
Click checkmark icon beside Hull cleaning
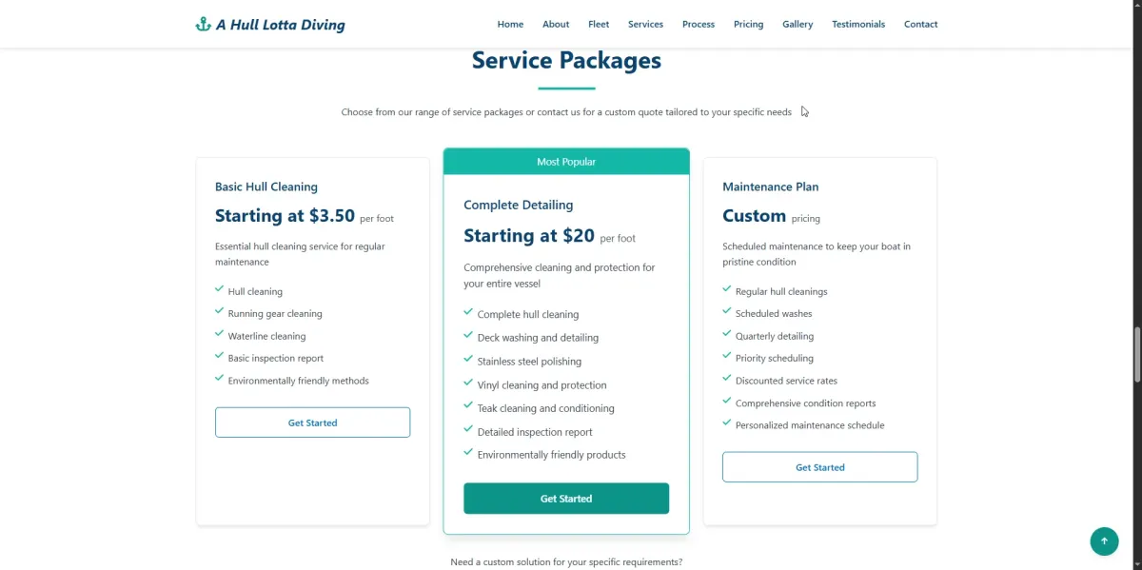pos(220,290)
